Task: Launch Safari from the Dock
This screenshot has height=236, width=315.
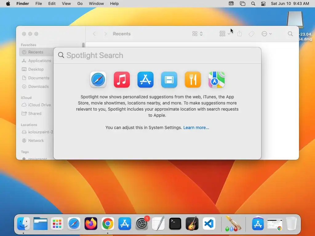Action: [x=74, y=224]
